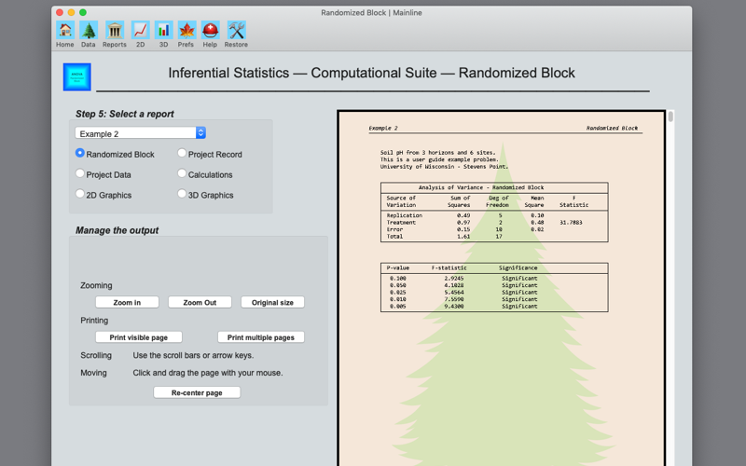
Task: Click the Data tree icon
Action: coord(89,31)
